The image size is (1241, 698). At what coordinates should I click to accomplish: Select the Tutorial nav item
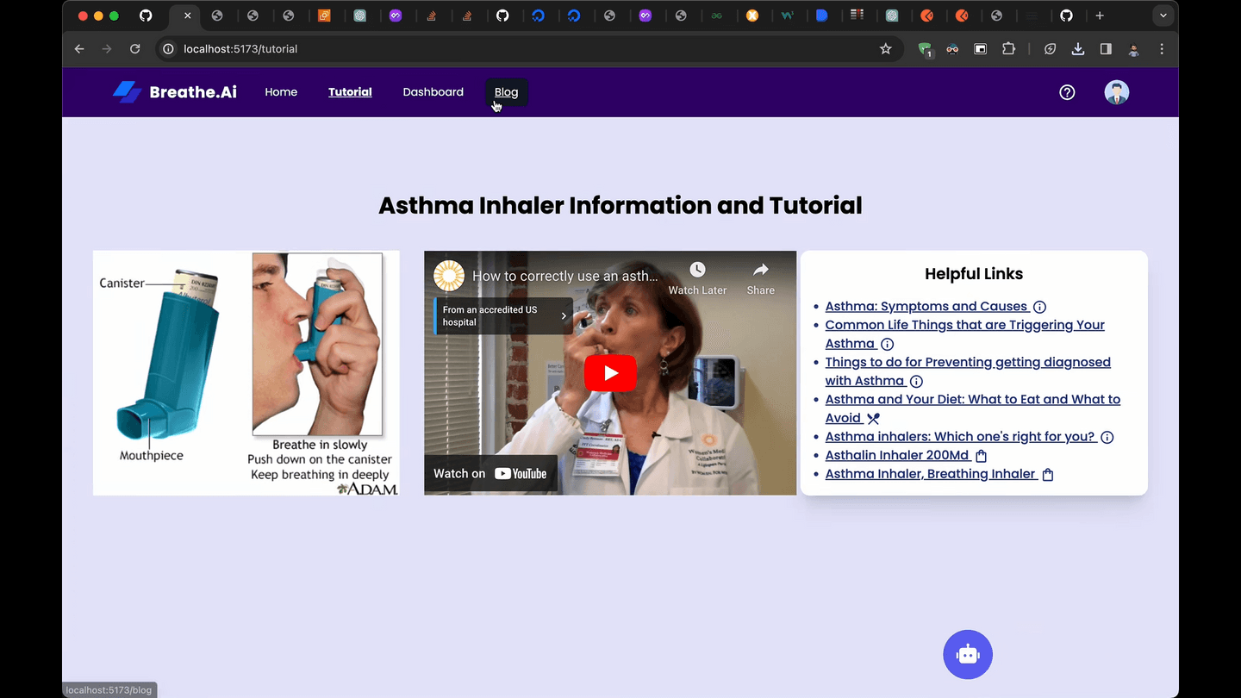coord(350,92)
